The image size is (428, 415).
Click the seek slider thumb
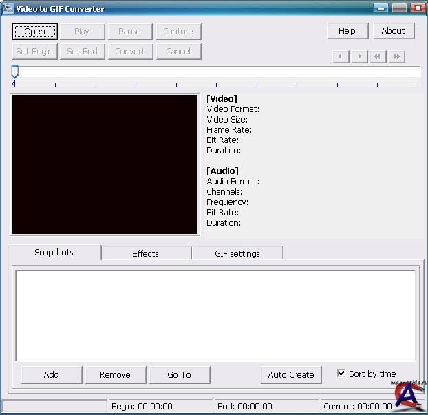(14, 72)
